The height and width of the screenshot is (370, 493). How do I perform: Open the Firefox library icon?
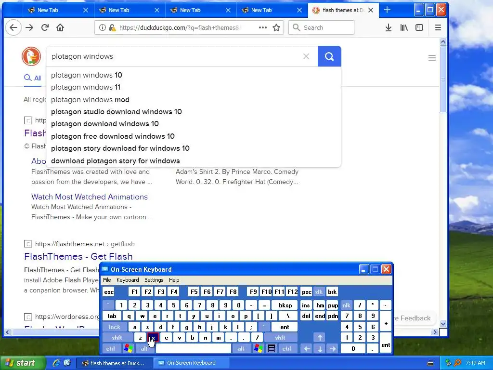[404, 27]
